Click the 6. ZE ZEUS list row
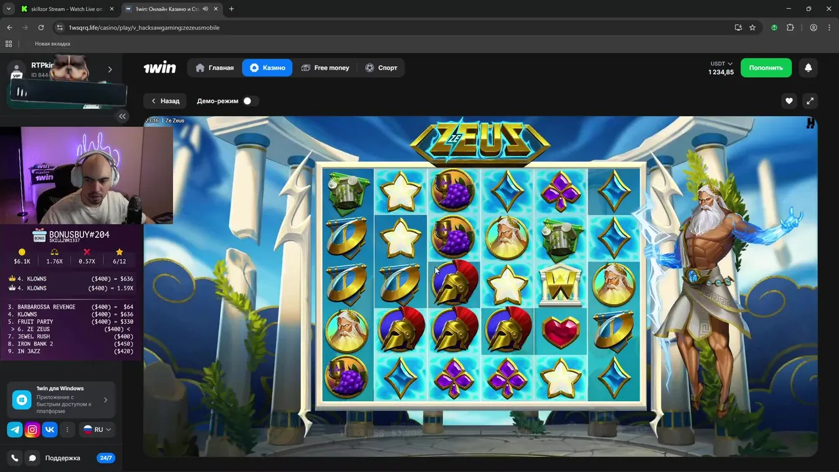The image size is (839, 472). [x=71, y=329]
